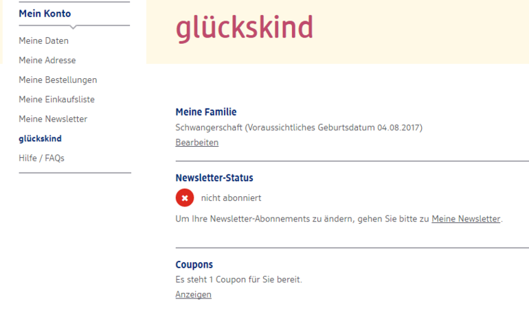529x317 pixels.
Task: Click the bold glückskind sidebar item
Action: coord(40,139)
